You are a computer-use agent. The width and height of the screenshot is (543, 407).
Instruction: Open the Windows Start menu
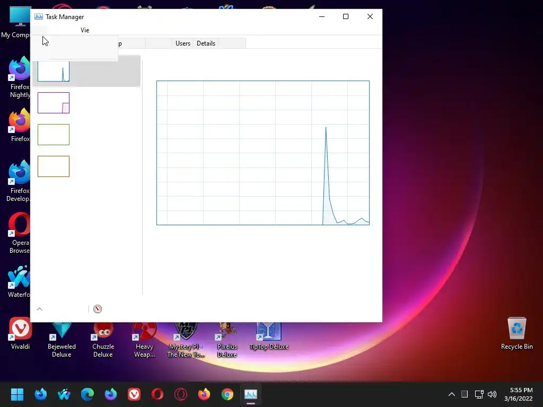click(x=17, y=394)
